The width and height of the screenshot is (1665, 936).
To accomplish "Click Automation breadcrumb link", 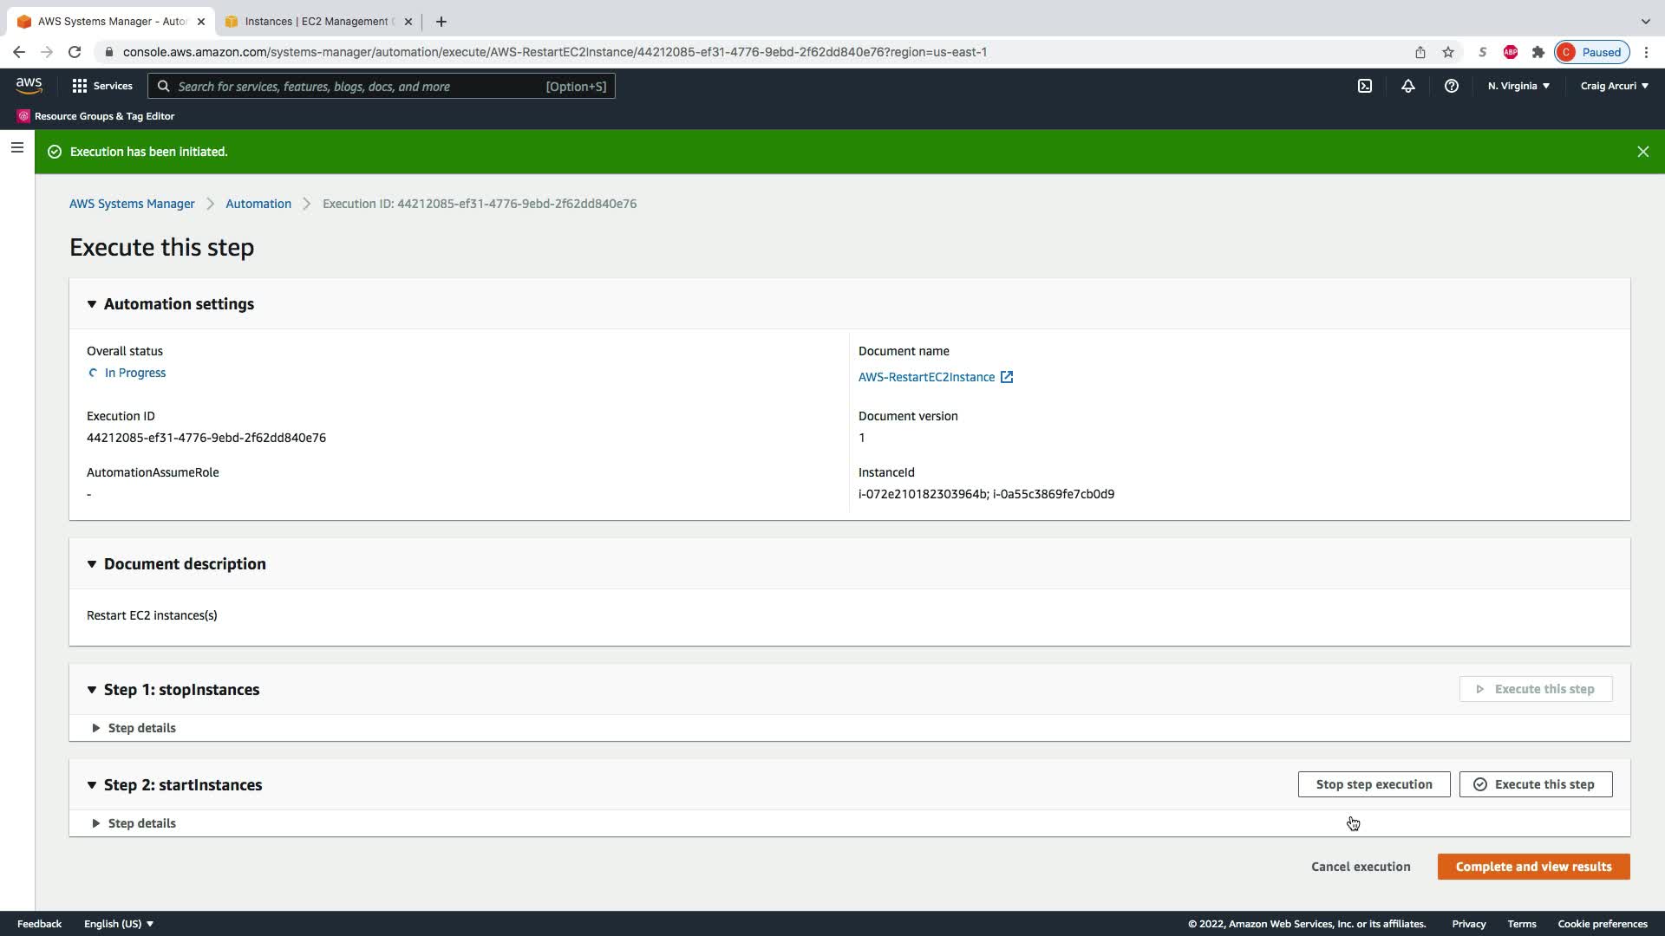I will pyautogui.click(x=258, y=204).
